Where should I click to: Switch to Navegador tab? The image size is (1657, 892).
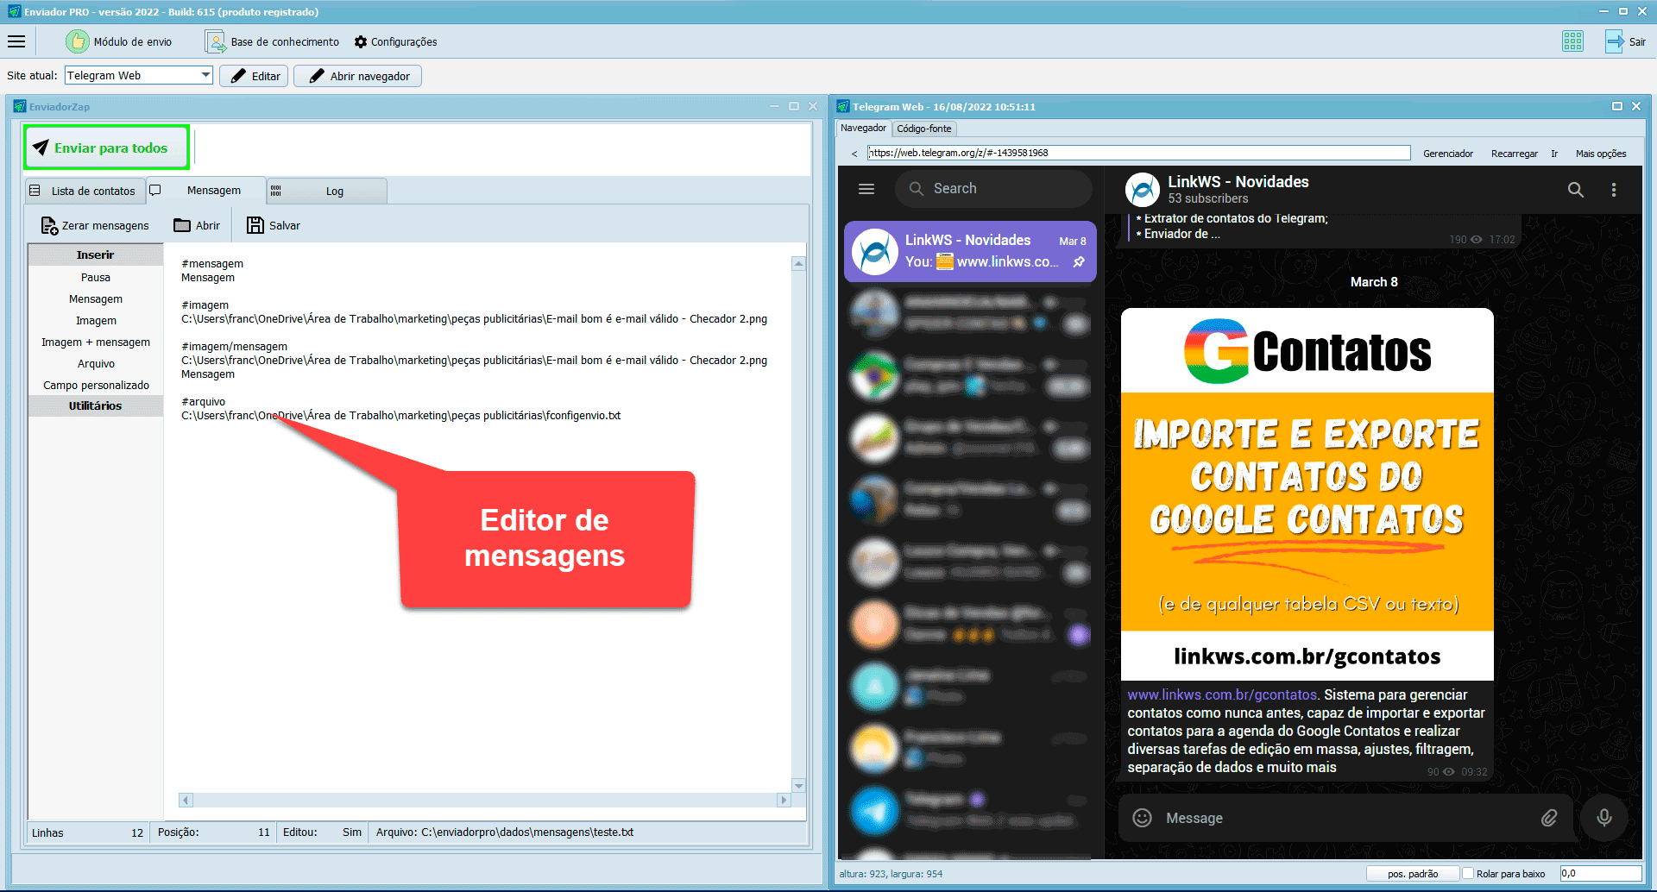click(863, 128)
